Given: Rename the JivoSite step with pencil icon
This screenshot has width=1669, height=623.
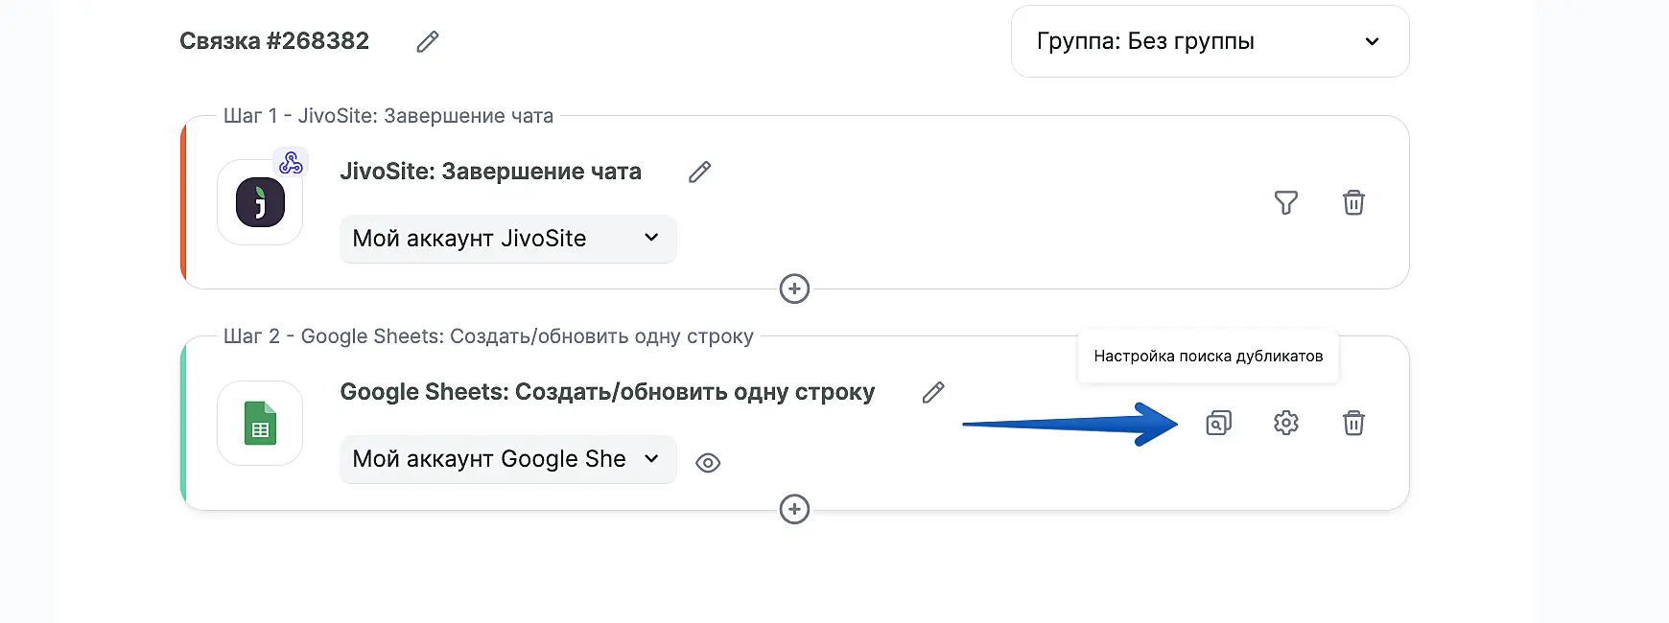Looking at the screenshot, I should 700,173.
